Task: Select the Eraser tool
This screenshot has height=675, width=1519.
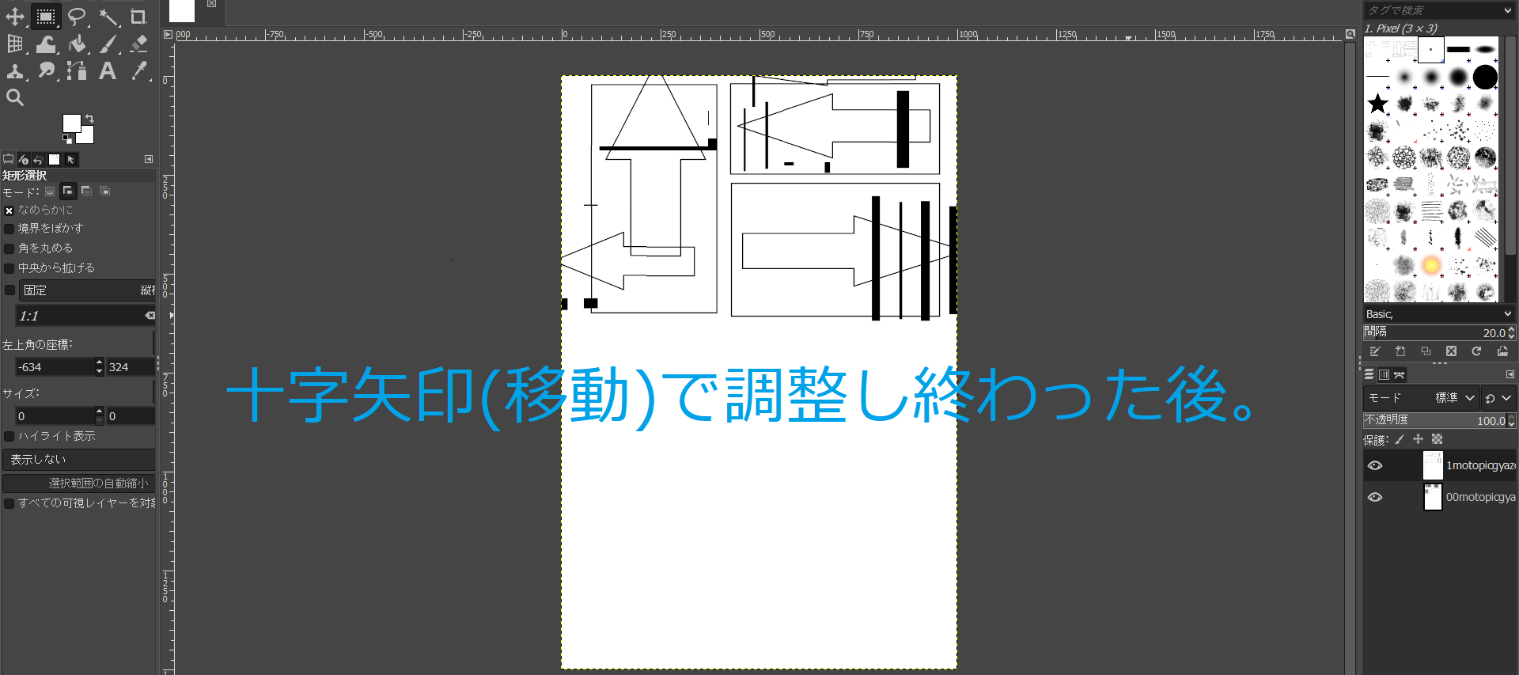Action: [x=139, y=44]
